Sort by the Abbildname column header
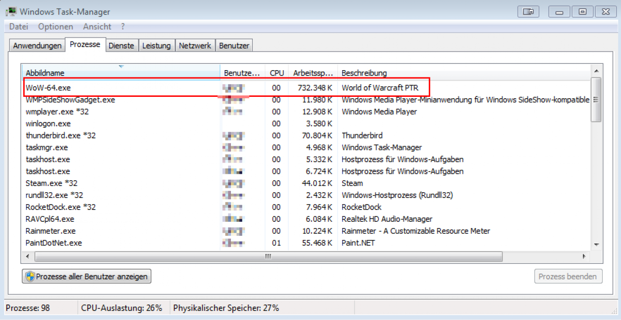 pos(121,73)
